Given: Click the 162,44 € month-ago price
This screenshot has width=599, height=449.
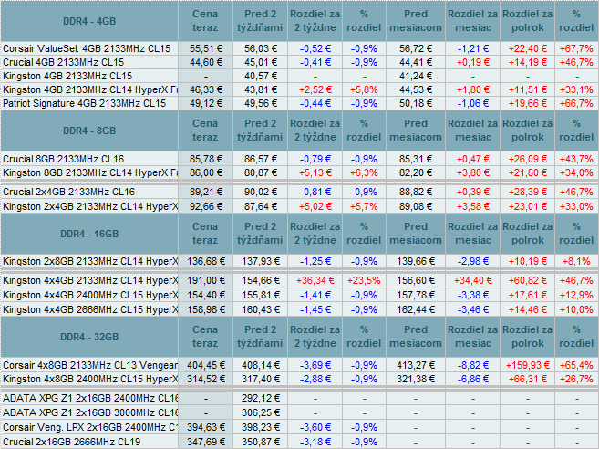Looking at the screenshot, I should coord(416,309).
